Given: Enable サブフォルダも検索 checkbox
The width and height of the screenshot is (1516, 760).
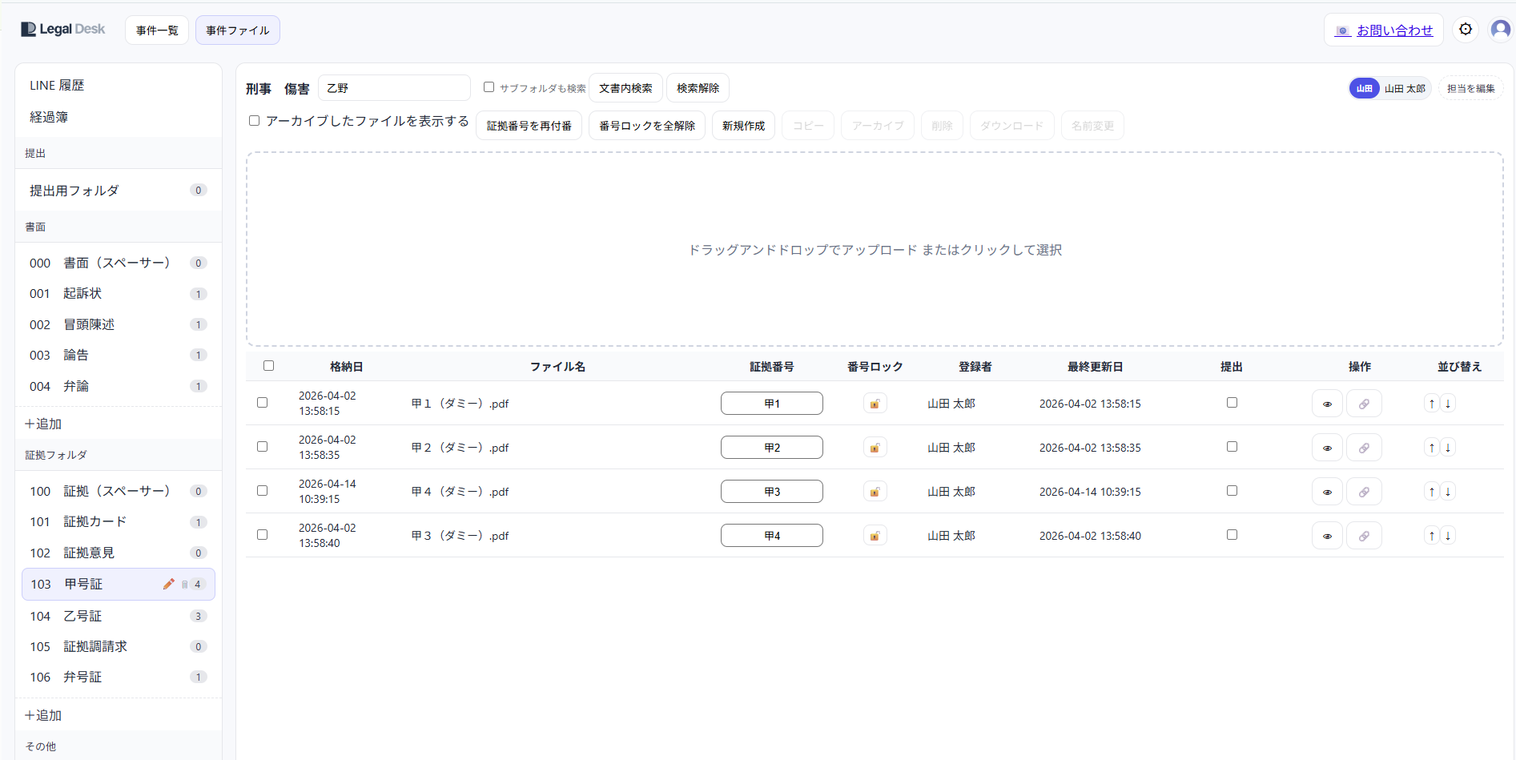Looking at the screenshot, I should point(489,86).
